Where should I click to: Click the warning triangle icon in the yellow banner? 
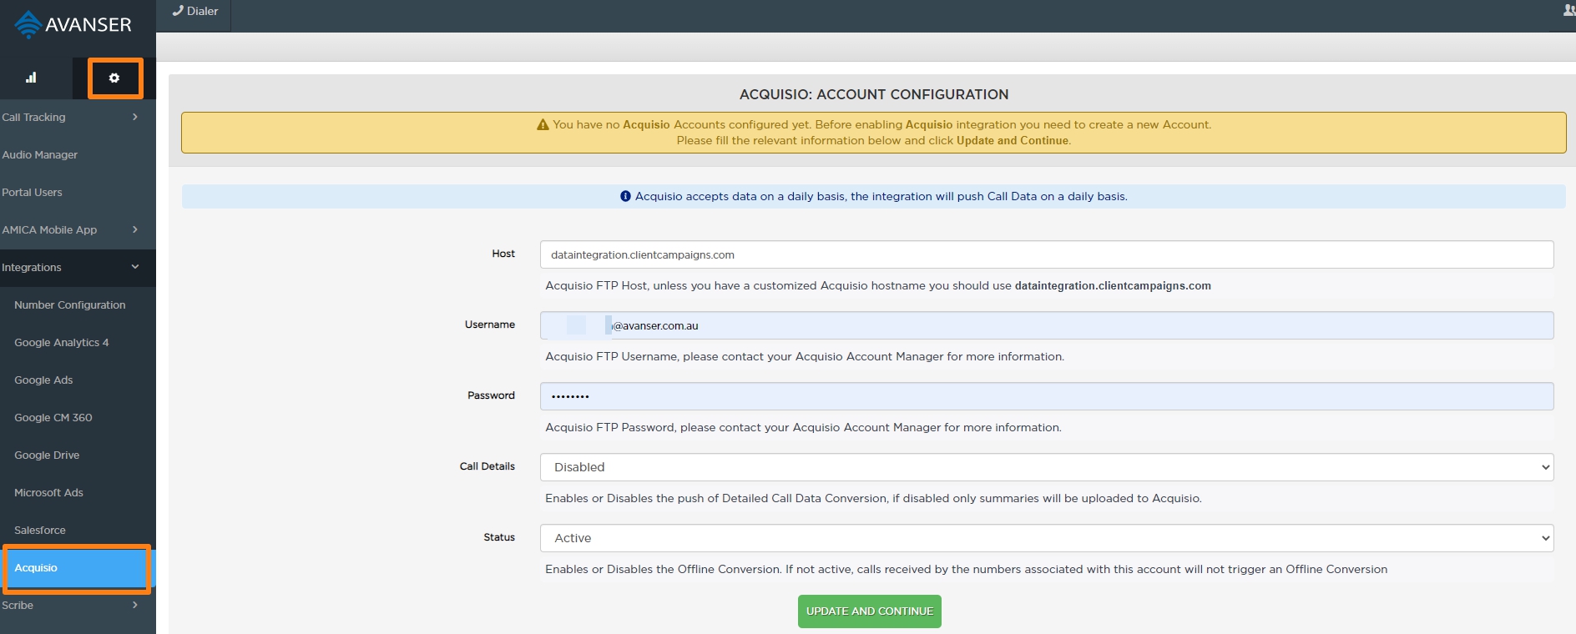tap(543, 125)
